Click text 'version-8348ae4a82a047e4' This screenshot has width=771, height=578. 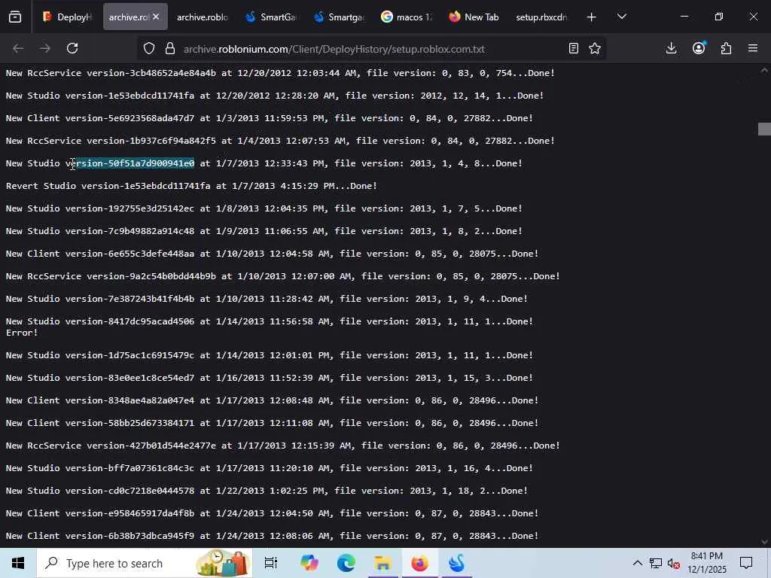coord(130,400)
